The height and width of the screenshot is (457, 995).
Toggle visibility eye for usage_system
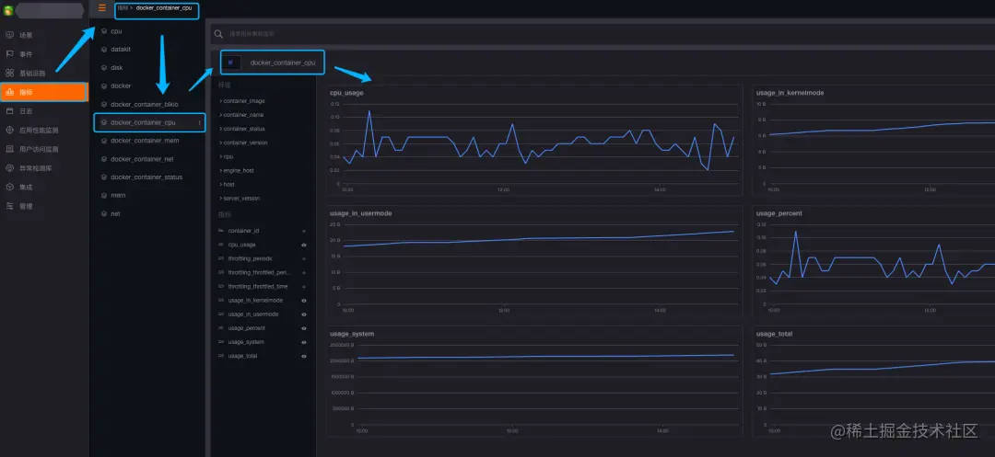(x=304, y=342)
